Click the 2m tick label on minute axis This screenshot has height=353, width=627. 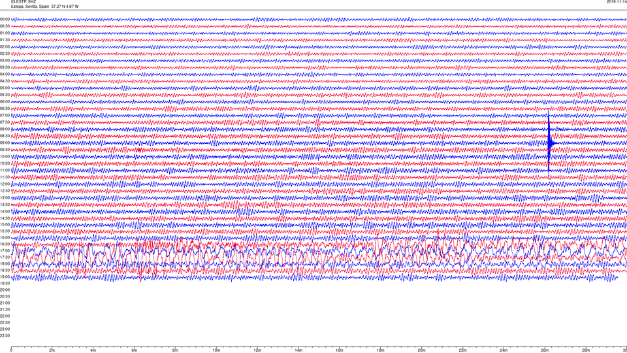click(52, 350)
